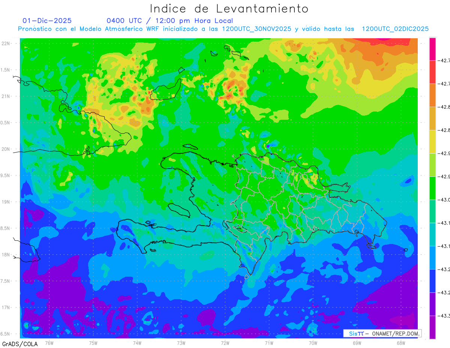Select the purple bottom swatch of the legend
The image size is (450, 348).
432,327
